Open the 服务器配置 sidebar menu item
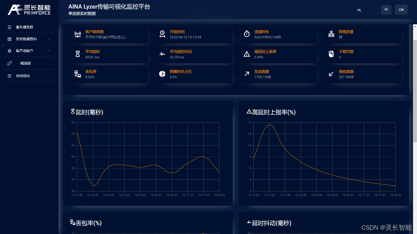 (29, 51)
